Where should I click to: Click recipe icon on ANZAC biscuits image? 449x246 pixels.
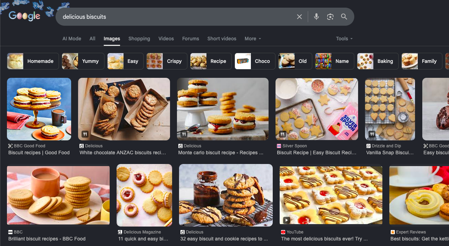(x=85, y=134)
